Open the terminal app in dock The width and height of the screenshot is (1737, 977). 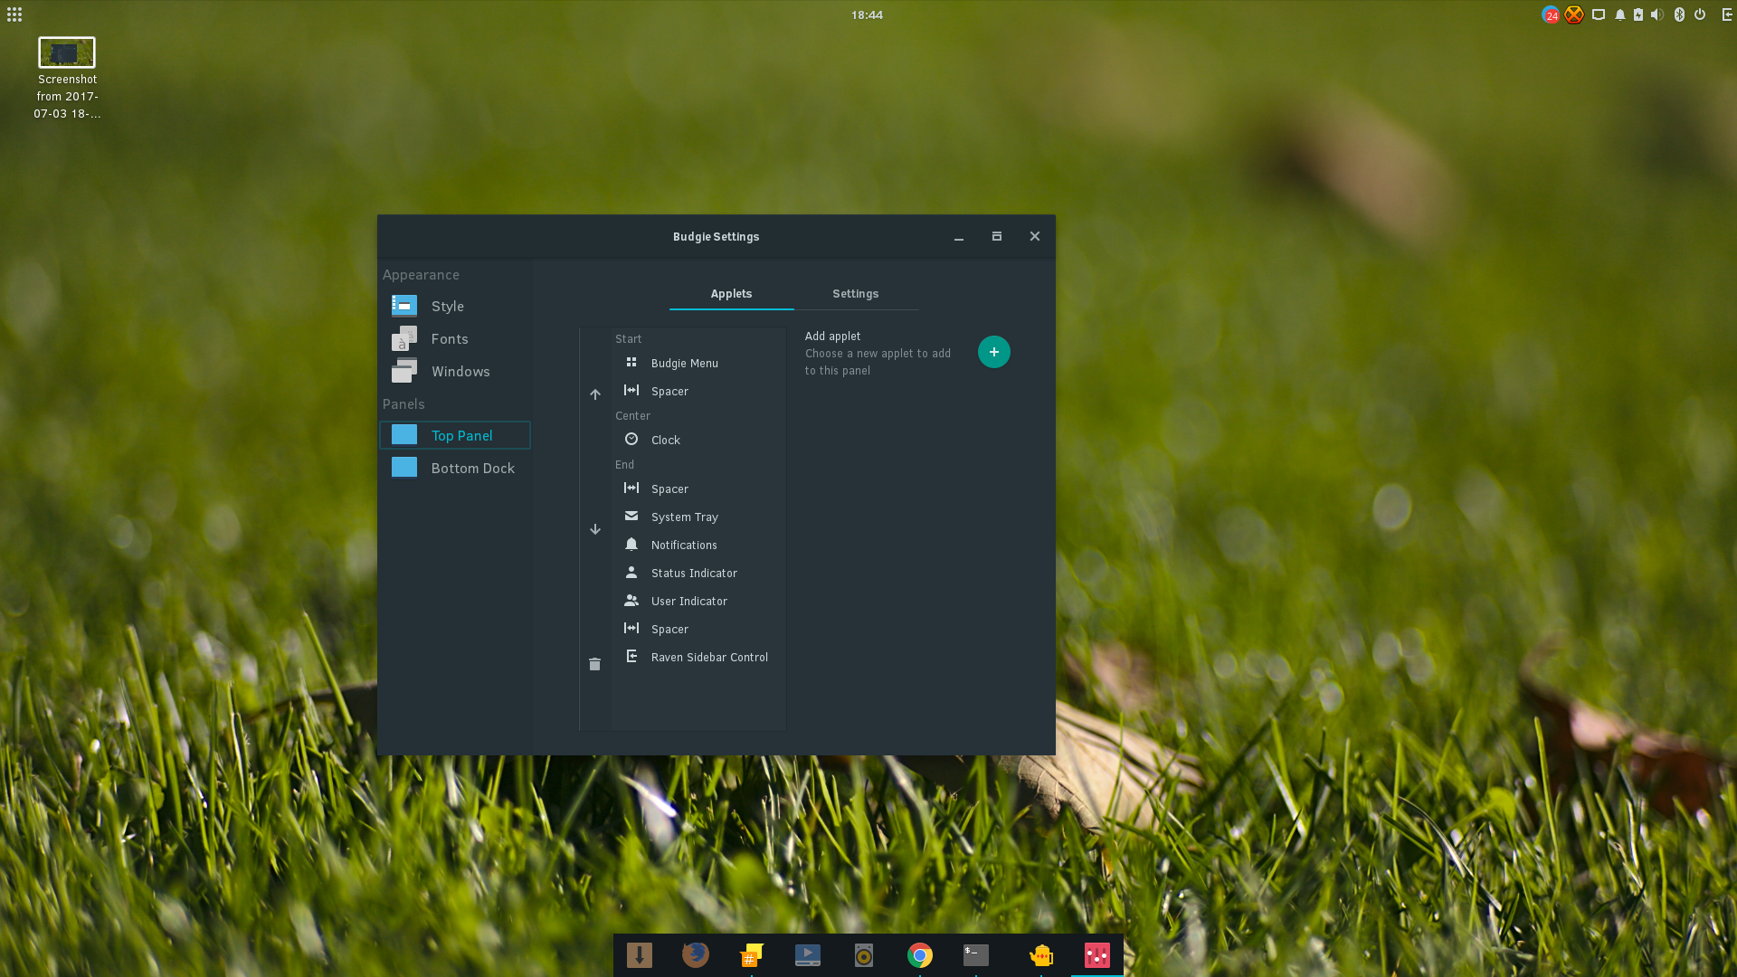pos(975,955)
